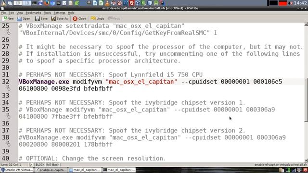Click "VBoxManage.exe" on line 32
The height and width of the screenshot is (173, 308).
[x=44, y=82]
